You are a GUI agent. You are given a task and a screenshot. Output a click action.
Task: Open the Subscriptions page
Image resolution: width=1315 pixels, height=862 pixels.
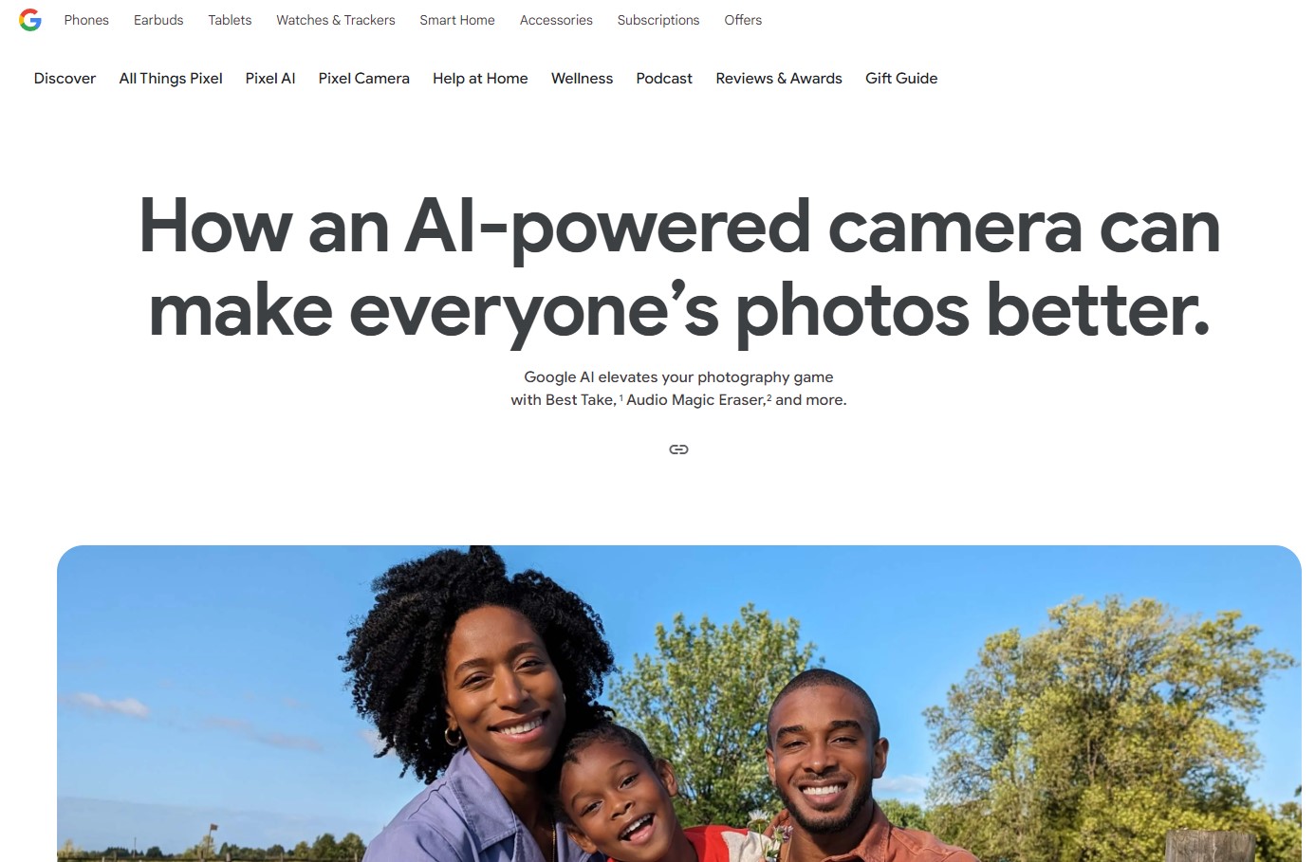pyautogui.click(x=658, y=20)
